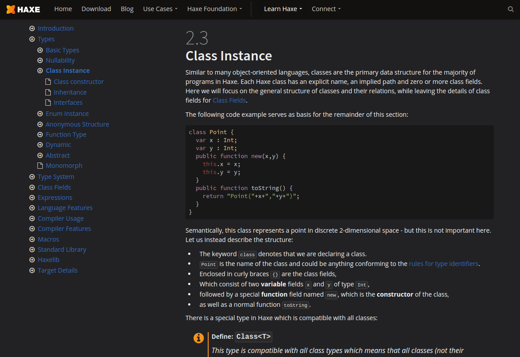Click arrow icon beside Class Fields
Screen dimensions: 520x357
32,187
